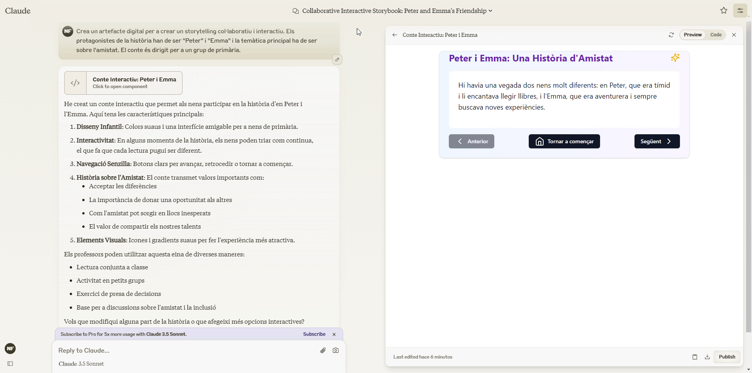The image size is (752, 373).
Task: Star this conversation
Action: click(x=724, y=11)
